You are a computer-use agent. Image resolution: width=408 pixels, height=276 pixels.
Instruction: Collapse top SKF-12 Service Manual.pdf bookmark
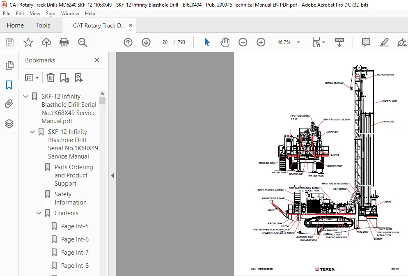point(26,97)
